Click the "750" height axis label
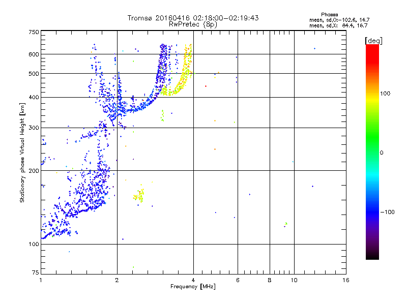Screen dimensions: 407x305 click(34, 32)
